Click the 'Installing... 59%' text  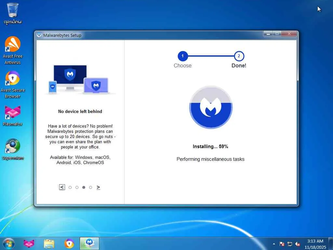[x=210, y=146]
